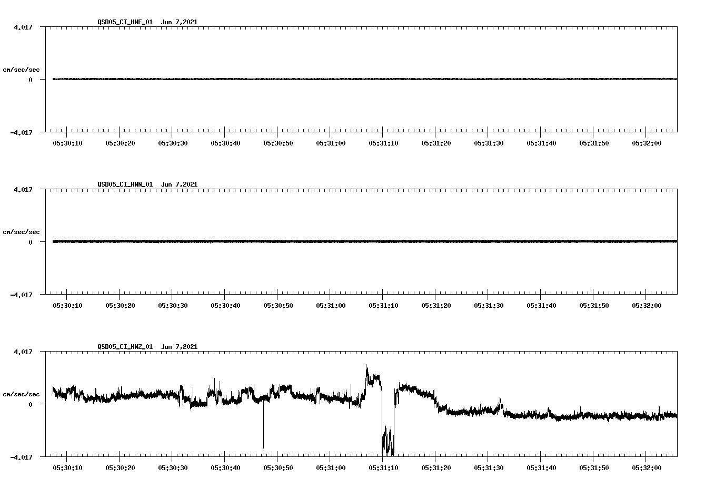Screen dimensions: 715x487
Task: Click the HNE plot upper limit 4.017
Action: click(x=23, y=27)
